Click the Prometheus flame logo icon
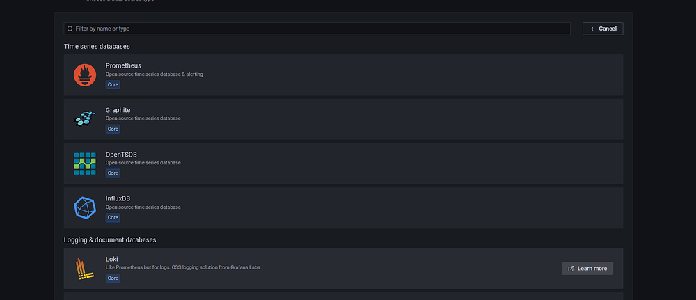The width and height of the screenshot is (696, 300). tap(85, 75)
